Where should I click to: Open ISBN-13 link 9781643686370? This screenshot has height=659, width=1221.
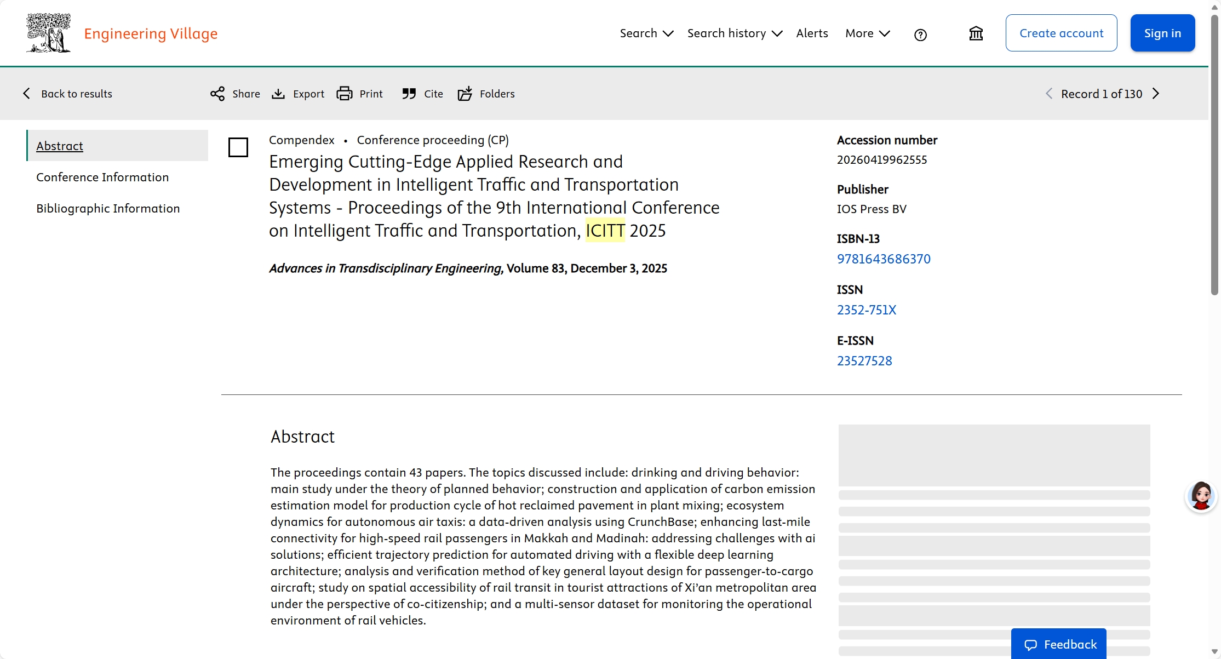(884, 259)
